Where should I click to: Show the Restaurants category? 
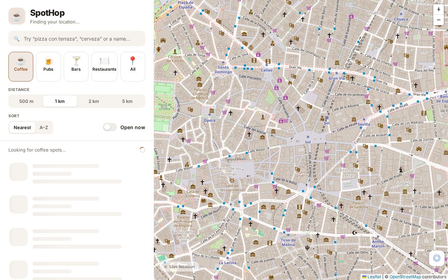(x=104, y=66)
